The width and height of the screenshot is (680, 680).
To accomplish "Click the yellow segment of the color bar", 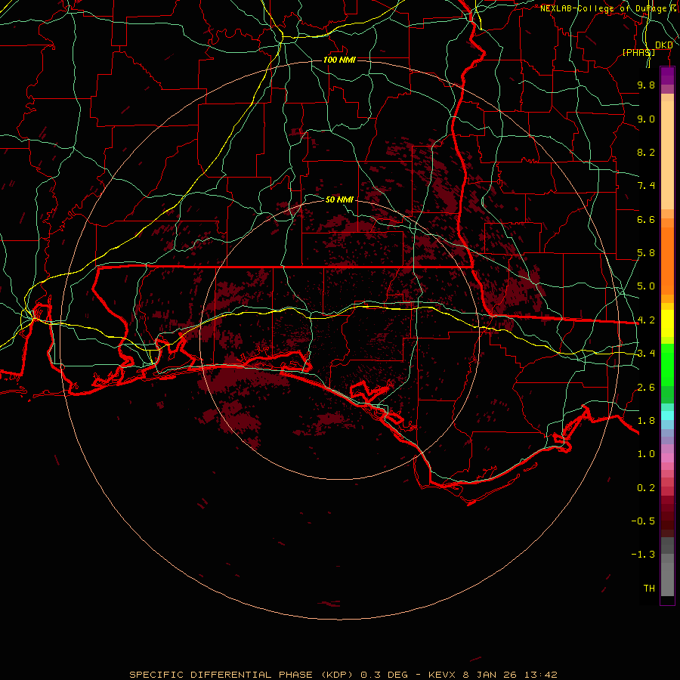I will pyautogui.click(x=667, y=323).
